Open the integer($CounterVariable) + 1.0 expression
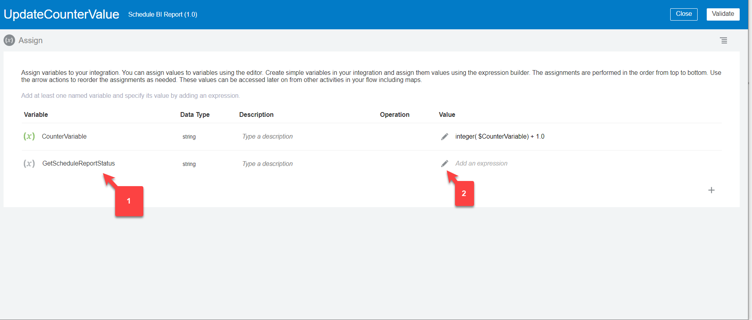 (x=499, y=137)
